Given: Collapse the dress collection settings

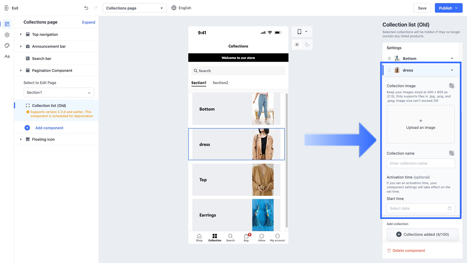Looking at the screenshot, I should 452,70.
